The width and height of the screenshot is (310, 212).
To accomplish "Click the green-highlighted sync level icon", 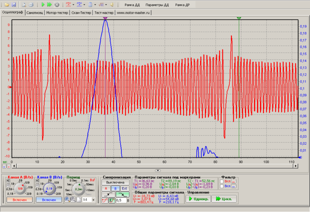I will pyautogui.click(x=112, y=200).
